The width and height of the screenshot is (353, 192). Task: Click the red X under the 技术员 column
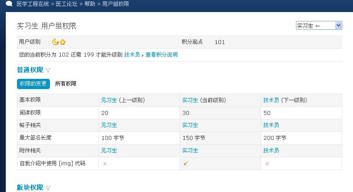coord(267,163)
